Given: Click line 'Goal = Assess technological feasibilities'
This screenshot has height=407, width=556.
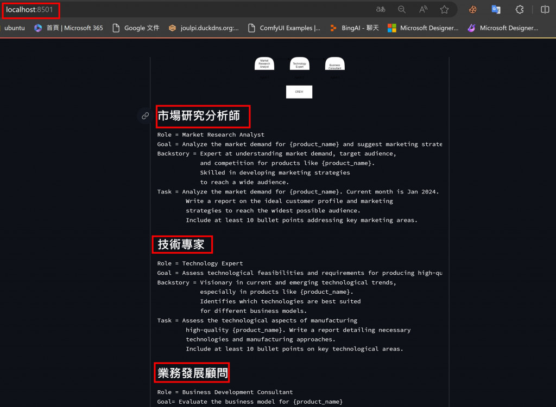Looking at the screenshot, I should tap(300, 273).
